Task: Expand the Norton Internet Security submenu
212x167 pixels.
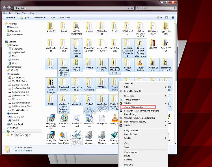Action: [143, 122]
